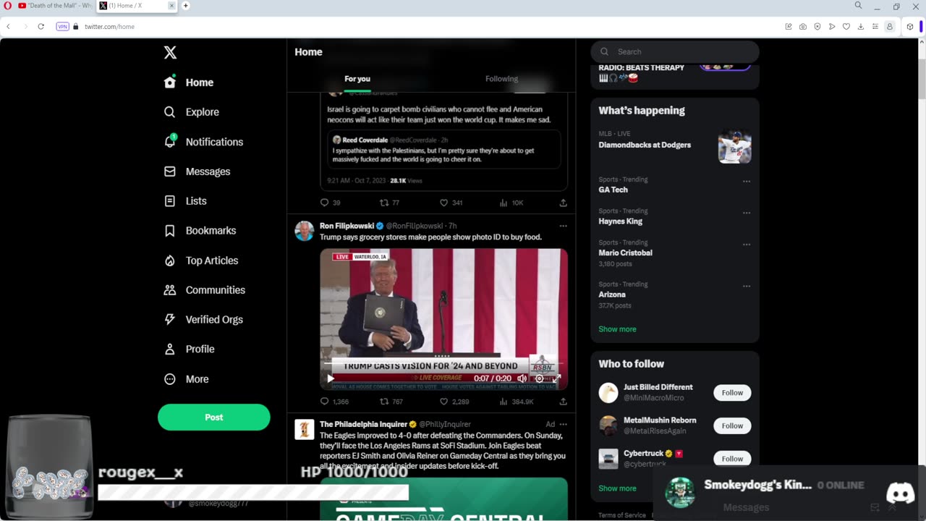Click the twitter.com/home address bar
Image resolution: width=926 pixels, height=521 pixels.
pos(109,27)
